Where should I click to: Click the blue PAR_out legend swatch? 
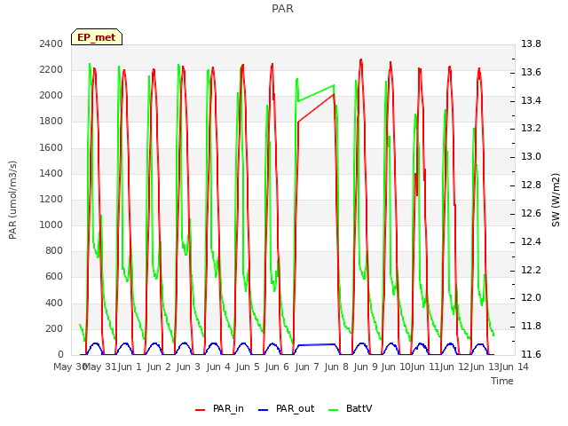[263, 410]
